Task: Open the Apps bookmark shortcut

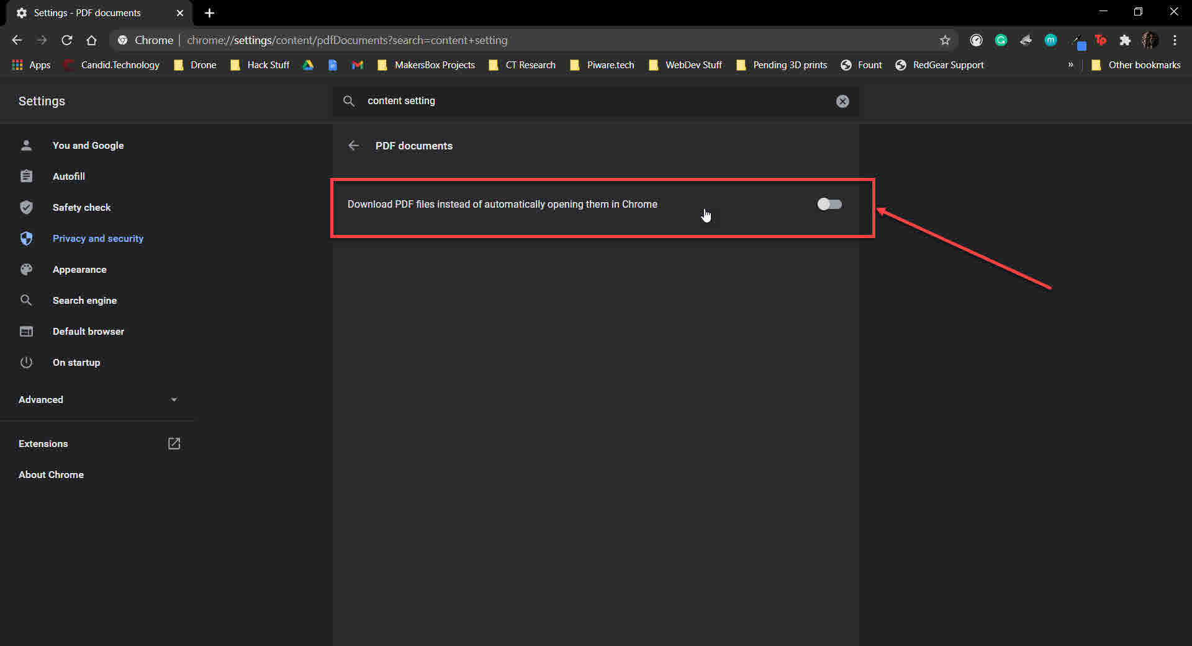Action: pyautogui.click(x=31, y=65)
